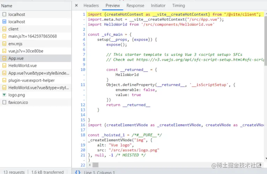The width and height of the screenshot is (267, 174).
Task: Click line number 16 in the gutter
Action: (83, 125)
